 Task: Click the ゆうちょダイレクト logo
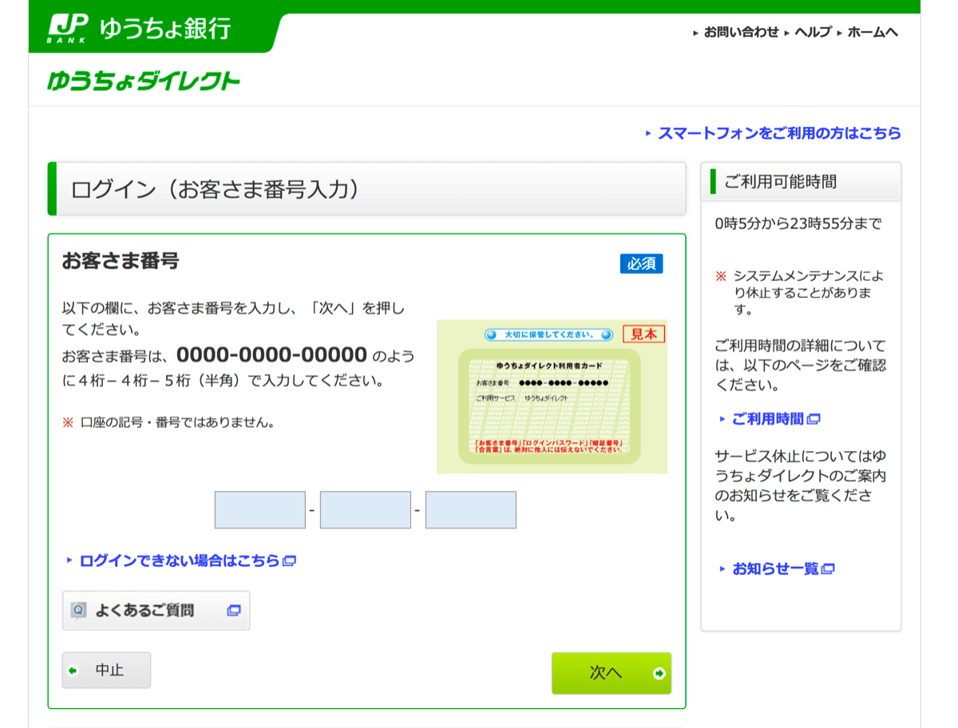click(144, 81)
